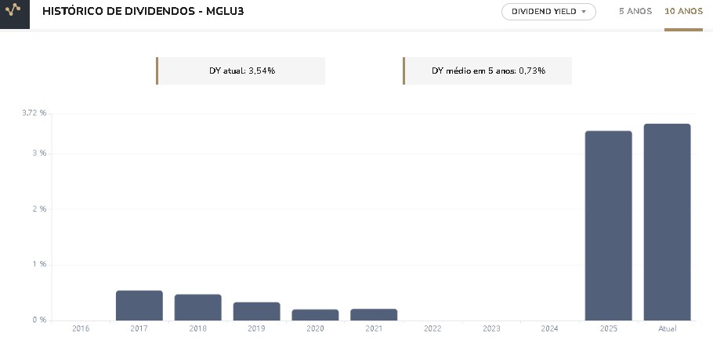This screenshot has height=355, width=713.
Task: Click the DY atual 3,54% box
Action: (x=241, y=71)
